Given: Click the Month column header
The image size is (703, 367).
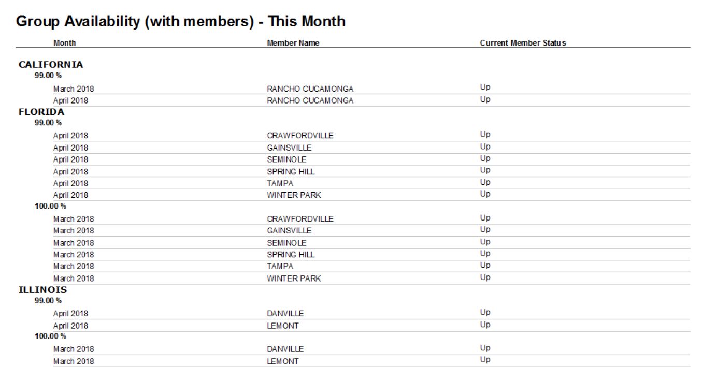Looking at the screenshot, I should pos(64,43).
